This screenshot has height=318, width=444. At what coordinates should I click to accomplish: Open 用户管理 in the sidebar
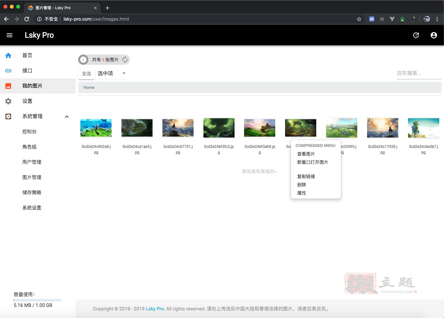tap(32, 162)
